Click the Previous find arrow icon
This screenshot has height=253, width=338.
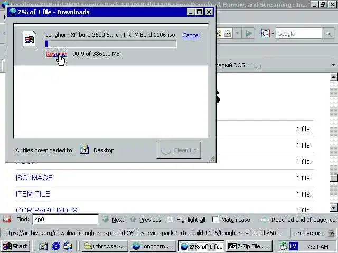133,219
